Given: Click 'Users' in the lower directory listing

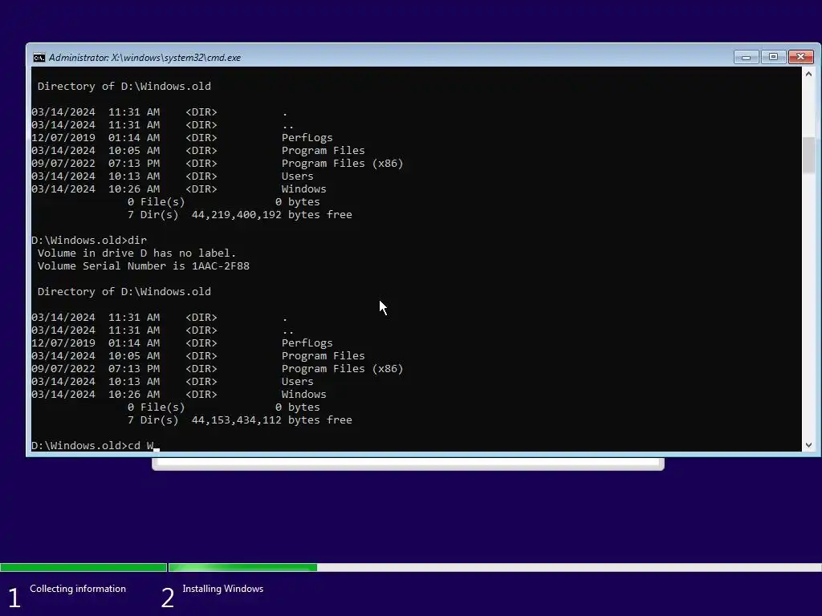Looking at the screenshot, I should coord(297,381).
